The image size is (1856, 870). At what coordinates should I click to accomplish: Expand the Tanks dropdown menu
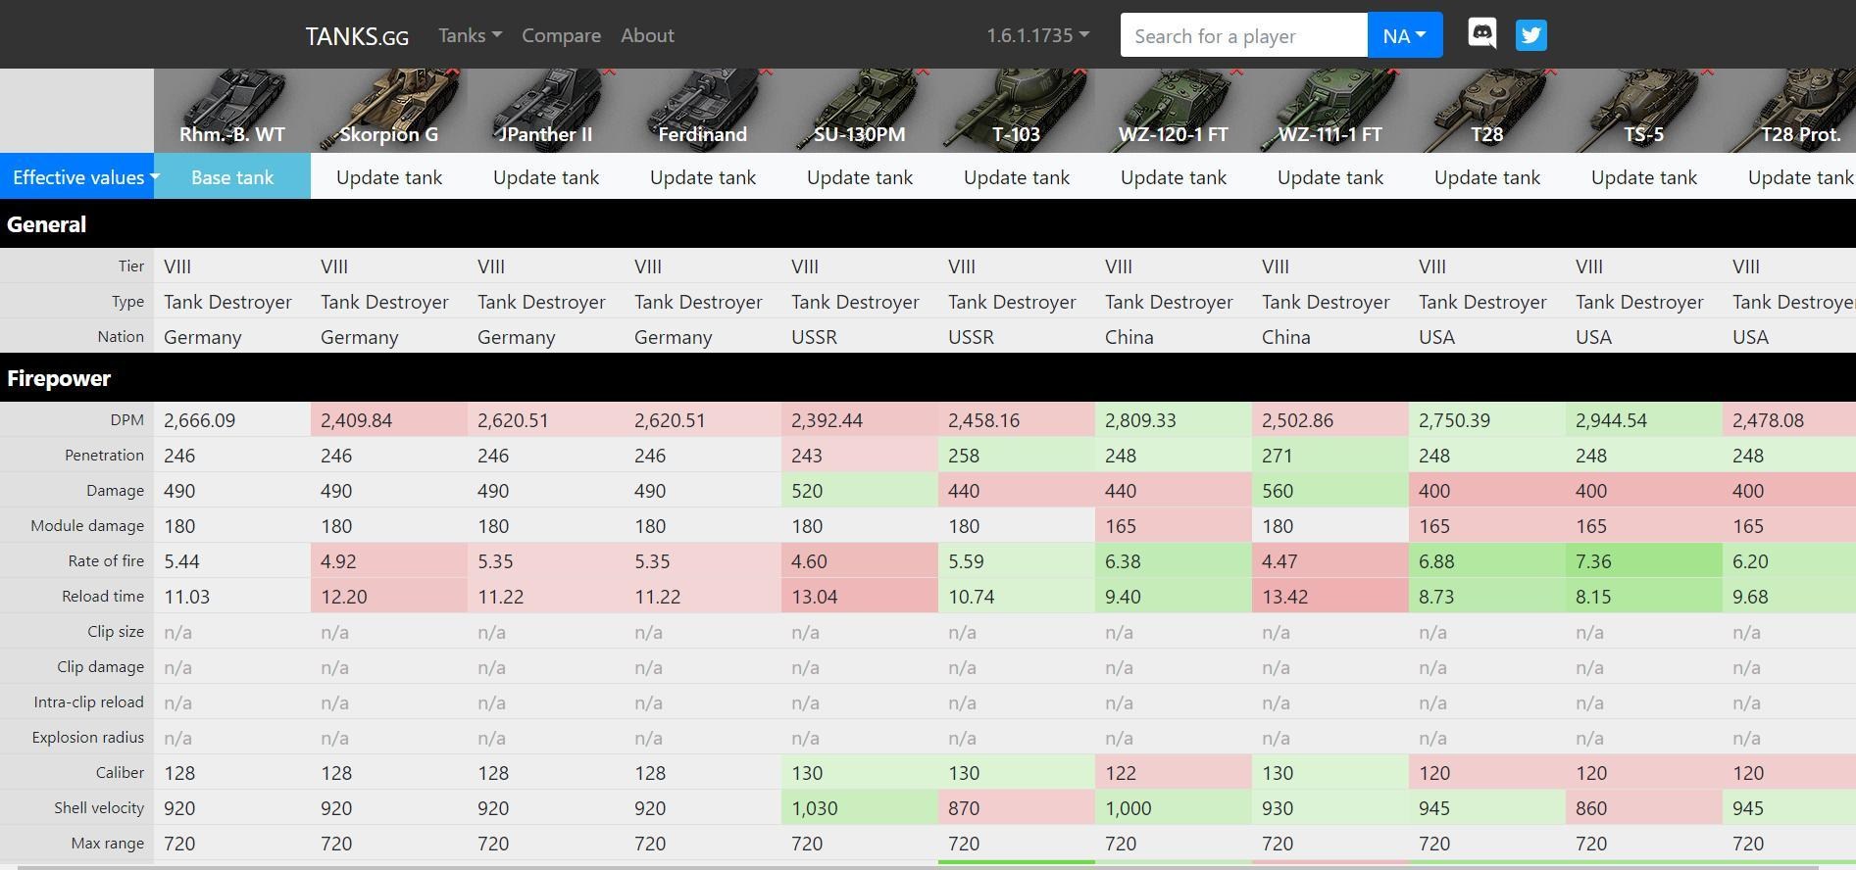click(470, 35)
